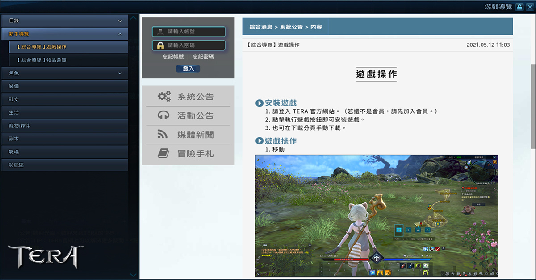Click the user silhouette icon in the account field
The width and height of the screenshot is (536, 280).
[160, 32]
